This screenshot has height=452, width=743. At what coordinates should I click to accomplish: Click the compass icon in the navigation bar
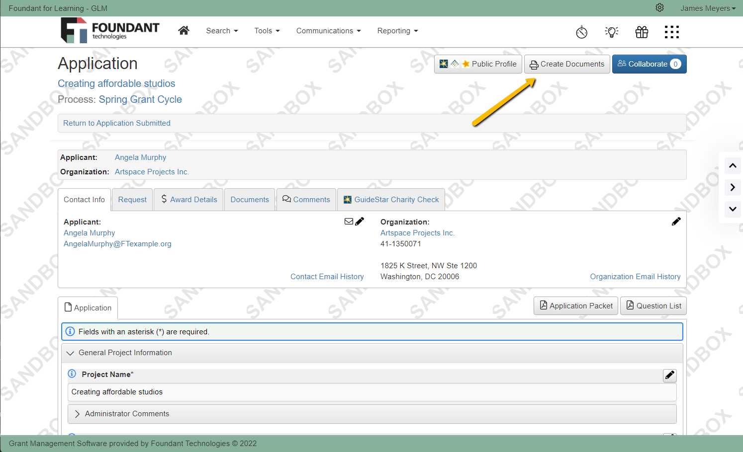pyautogui.click(x=581, y=32)
